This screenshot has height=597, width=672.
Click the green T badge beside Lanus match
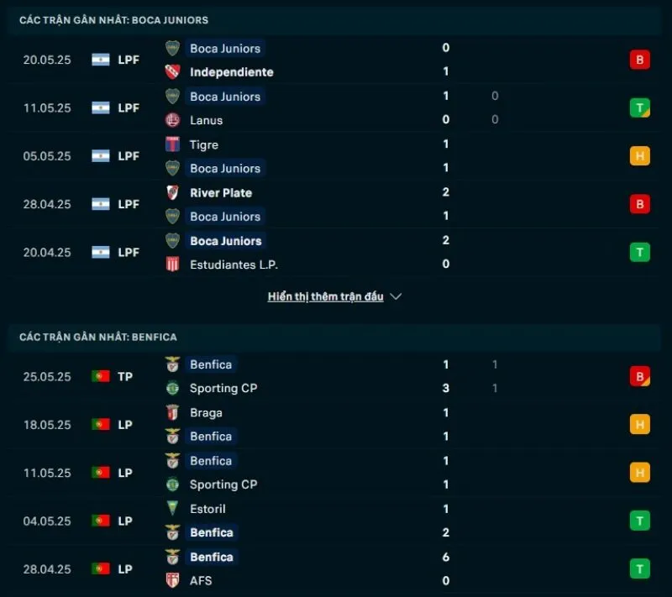coord(639,107)
